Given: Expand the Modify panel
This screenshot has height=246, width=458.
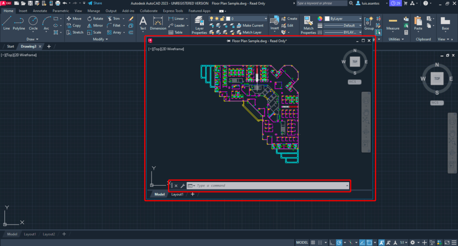Looking at the screenshot, I should [x=100, y=39].
